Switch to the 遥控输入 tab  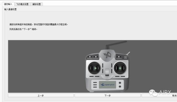(8, 4)
